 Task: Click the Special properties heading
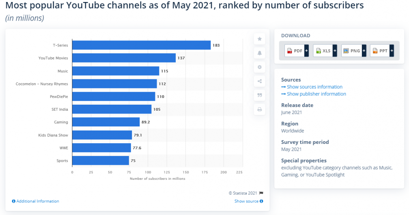tap(304, 160)
